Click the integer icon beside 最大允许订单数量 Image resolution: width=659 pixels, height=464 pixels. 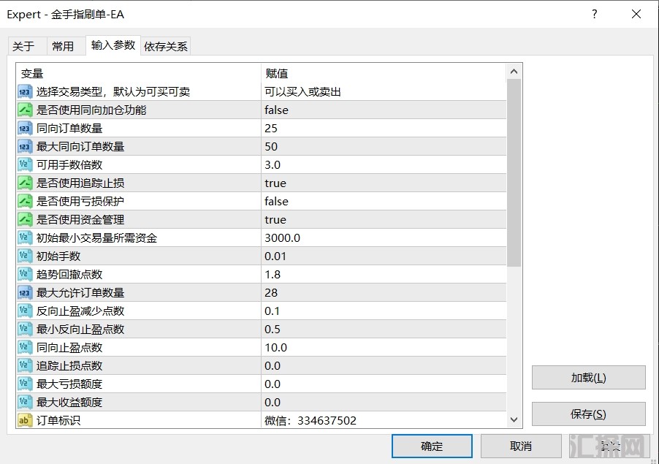click(25, 293)
